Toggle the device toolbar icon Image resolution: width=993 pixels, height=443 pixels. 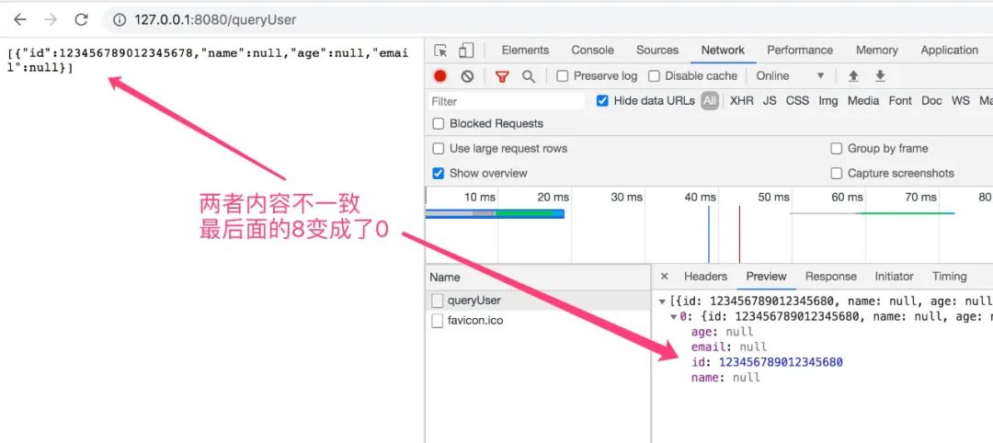[x=466, y=51]
